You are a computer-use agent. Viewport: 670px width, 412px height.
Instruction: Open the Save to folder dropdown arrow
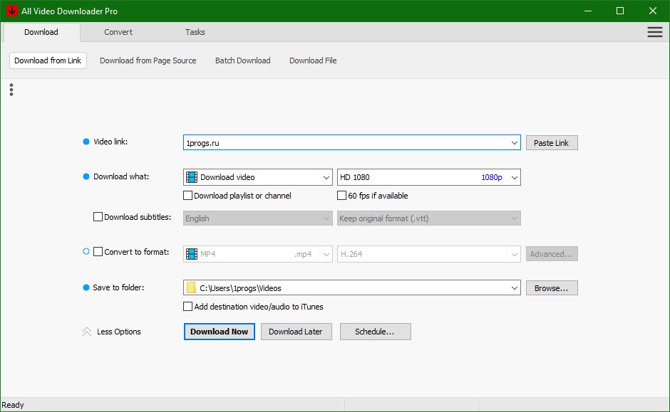(x=515, y=287)
